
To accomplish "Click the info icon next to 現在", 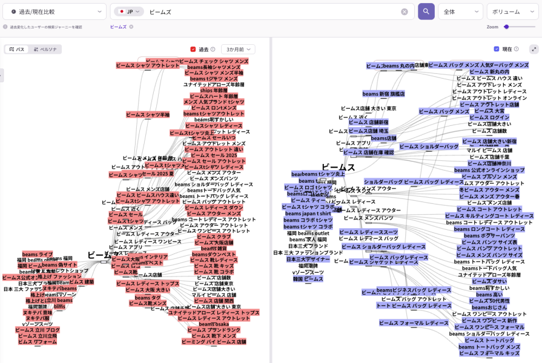I will tap(517, 49).
